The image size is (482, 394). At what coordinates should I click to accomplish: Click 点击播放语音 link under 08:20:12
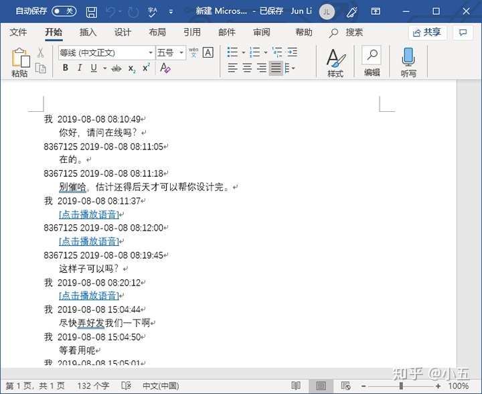tap(89, 295)
